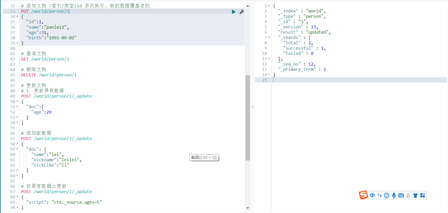Click the fold marker at response line 14
Screen dimensions: 448x213
pos(269,75)
